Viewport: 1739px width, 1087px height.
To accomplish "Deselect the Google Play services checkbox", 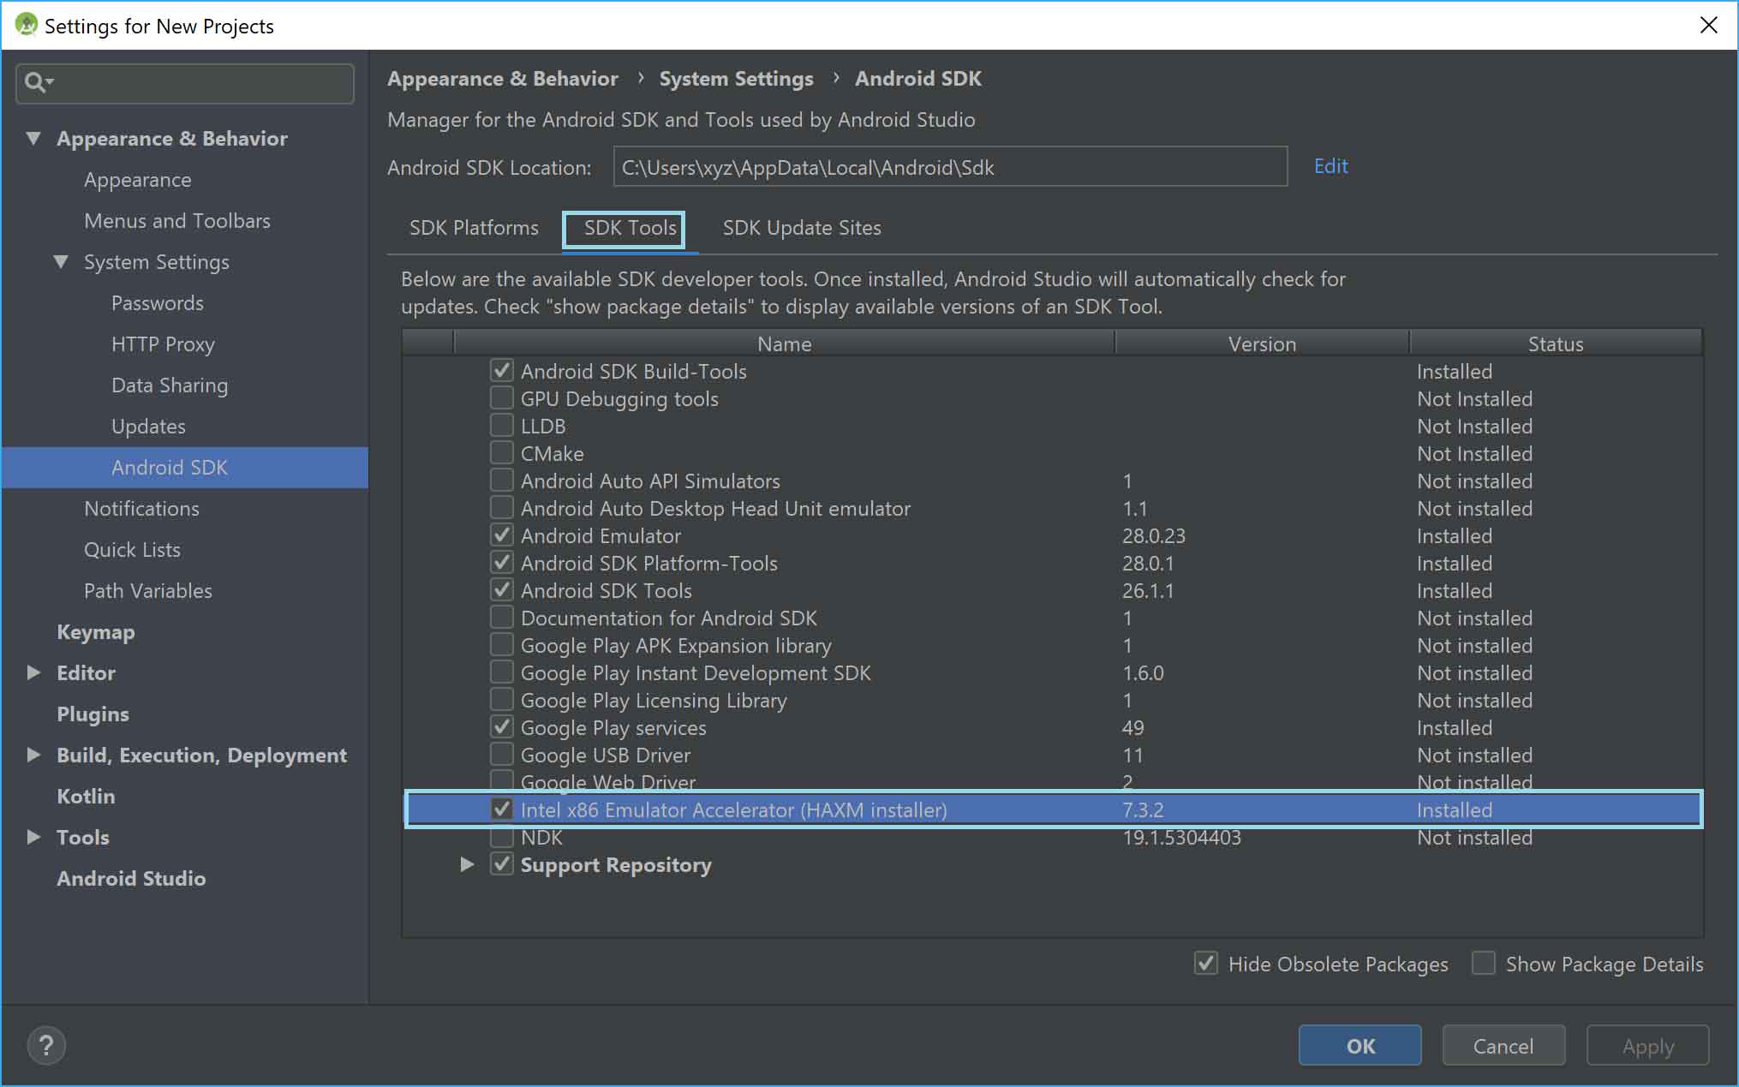I will click(501, 726).
